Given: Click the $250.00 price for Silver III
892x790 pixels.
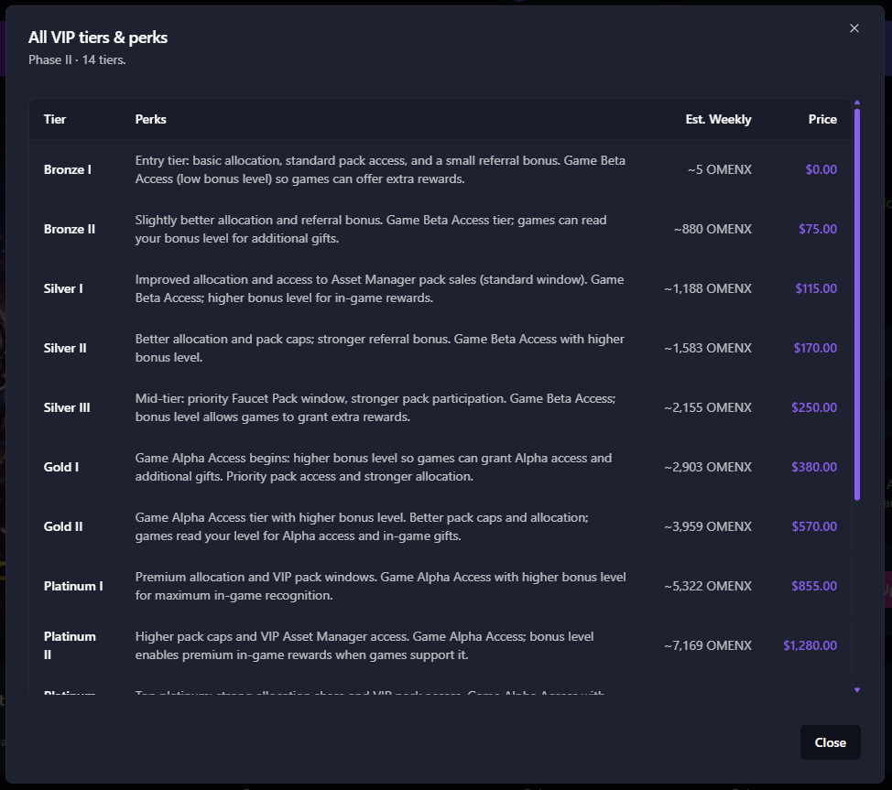Looking at the screenshot, I should [x=814, y=407].
